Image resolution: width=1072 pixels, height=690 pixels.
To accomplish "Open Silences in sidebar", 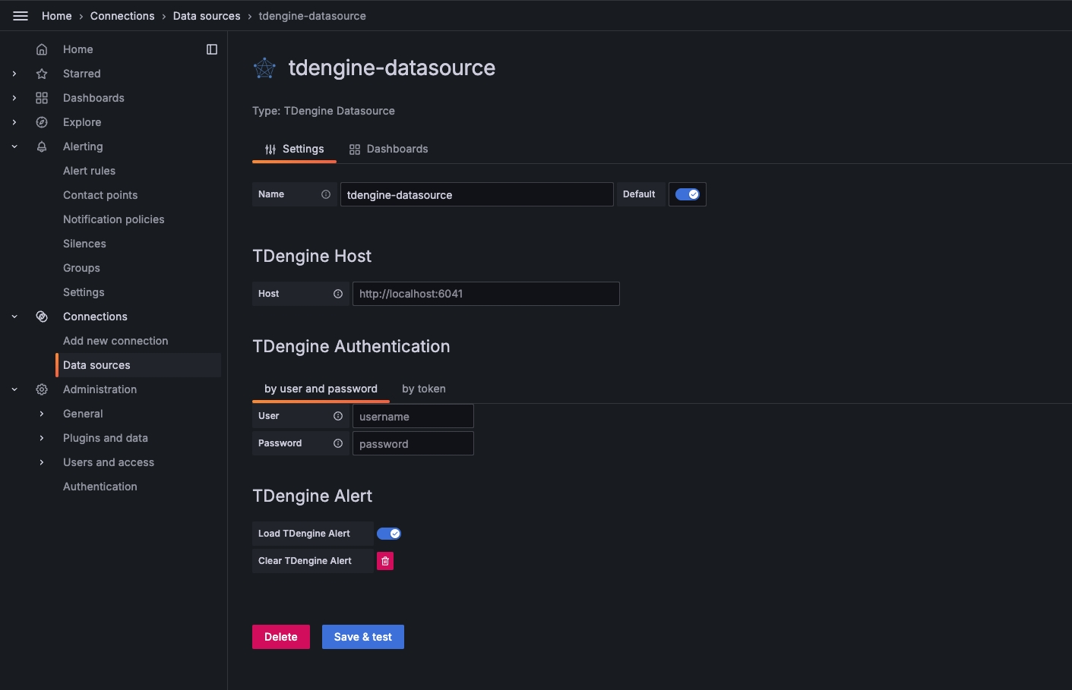I will click(x=84, y=244).
